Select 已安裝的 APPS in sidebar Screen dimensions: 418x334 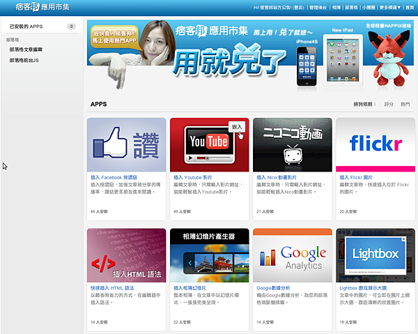pyautogui.click(x=26, y=26)
